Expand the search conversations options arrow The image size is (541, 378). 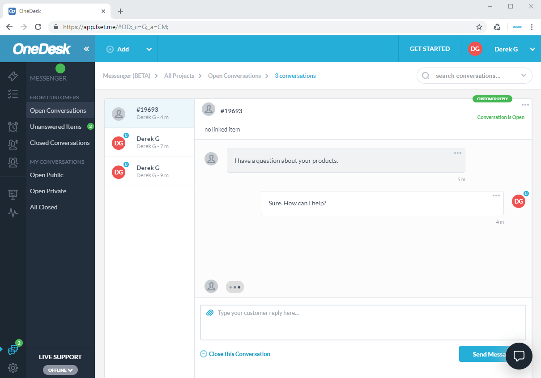tap(524, 76)
